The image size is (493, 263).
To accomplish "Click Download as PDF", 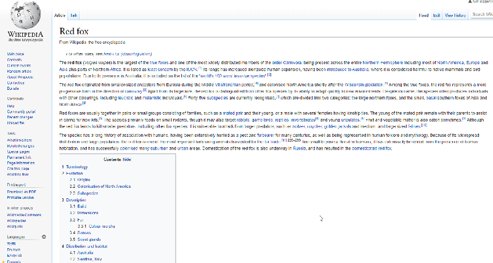I will click(x=22, y=192).
